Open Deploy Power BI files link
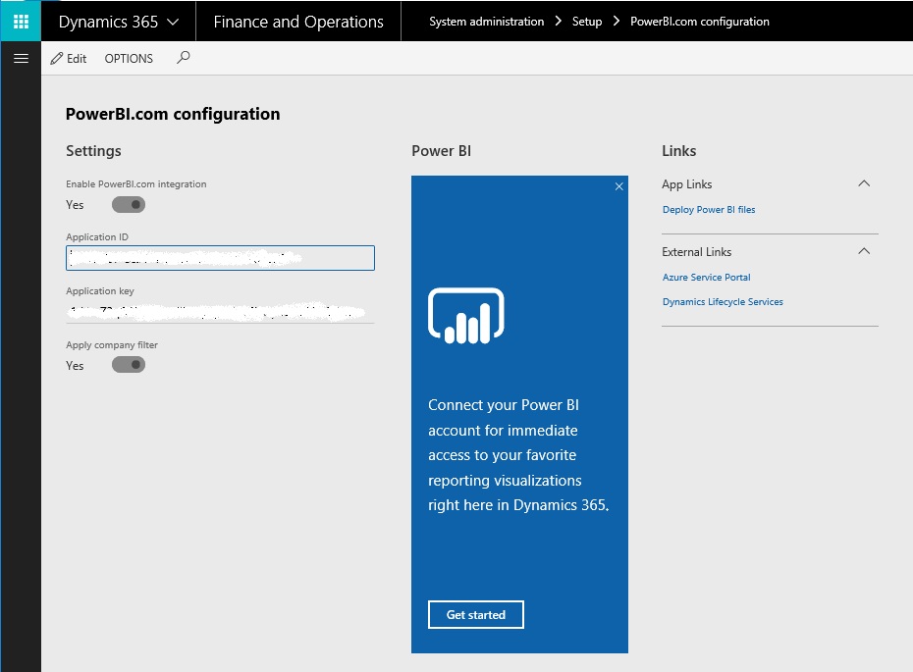Viewport: 913px width, 672px height. tap(709, 210)
